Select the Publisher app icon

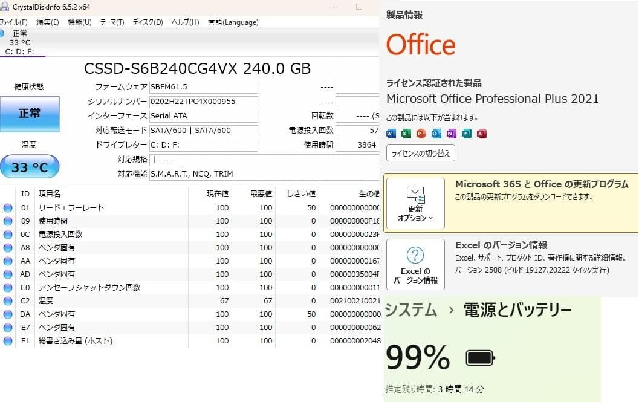click(467, 134)
